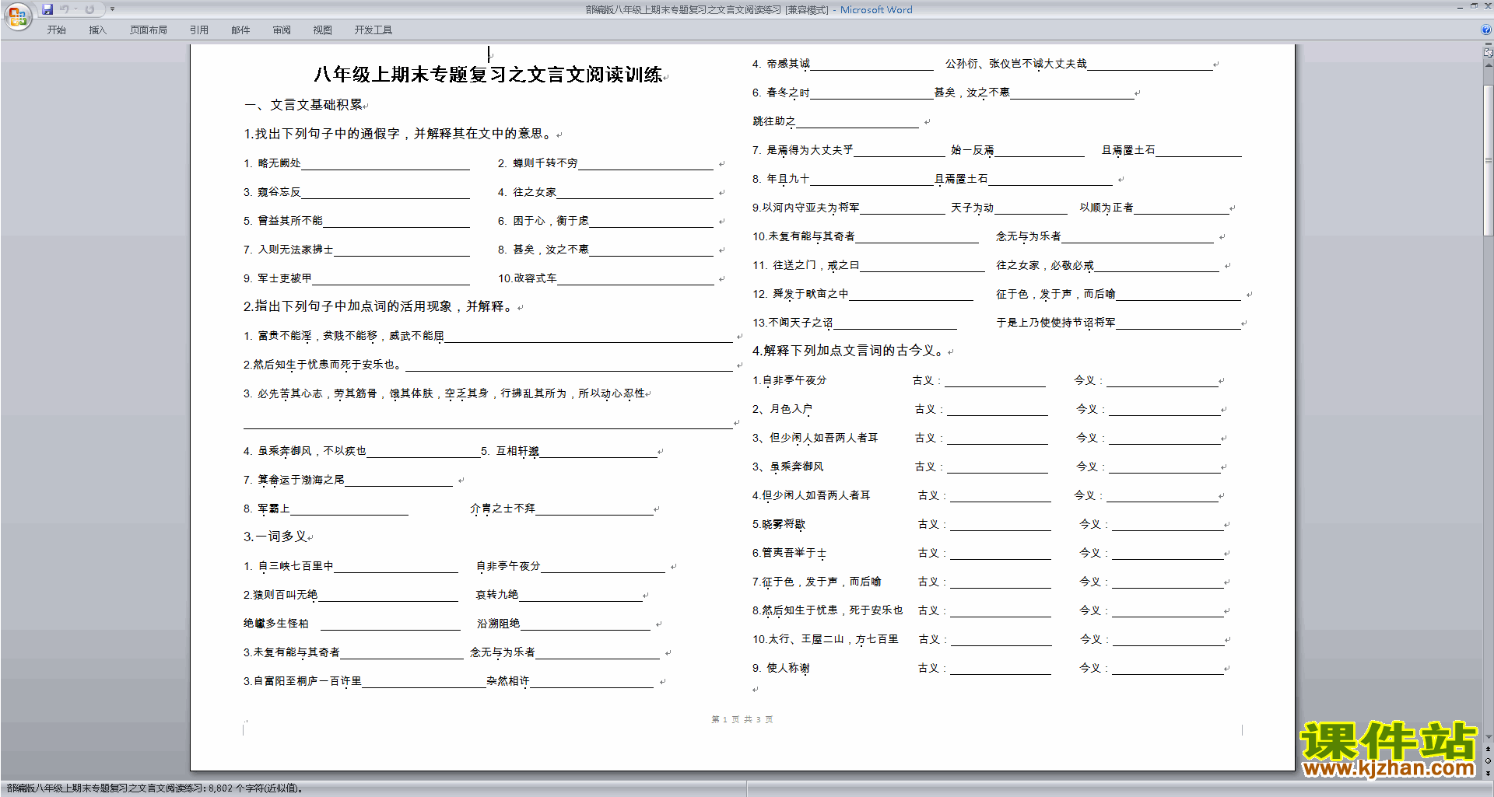This screenshot has height=797, width=1494.
Task: Click the vertical scrollbar up arrow
Action: coord(1489,65)
